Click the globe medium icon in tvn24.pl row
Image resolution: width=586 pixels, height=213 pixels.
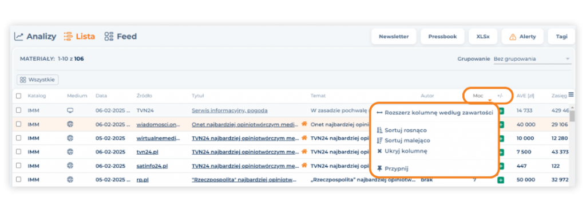click(x=70, y=152)
